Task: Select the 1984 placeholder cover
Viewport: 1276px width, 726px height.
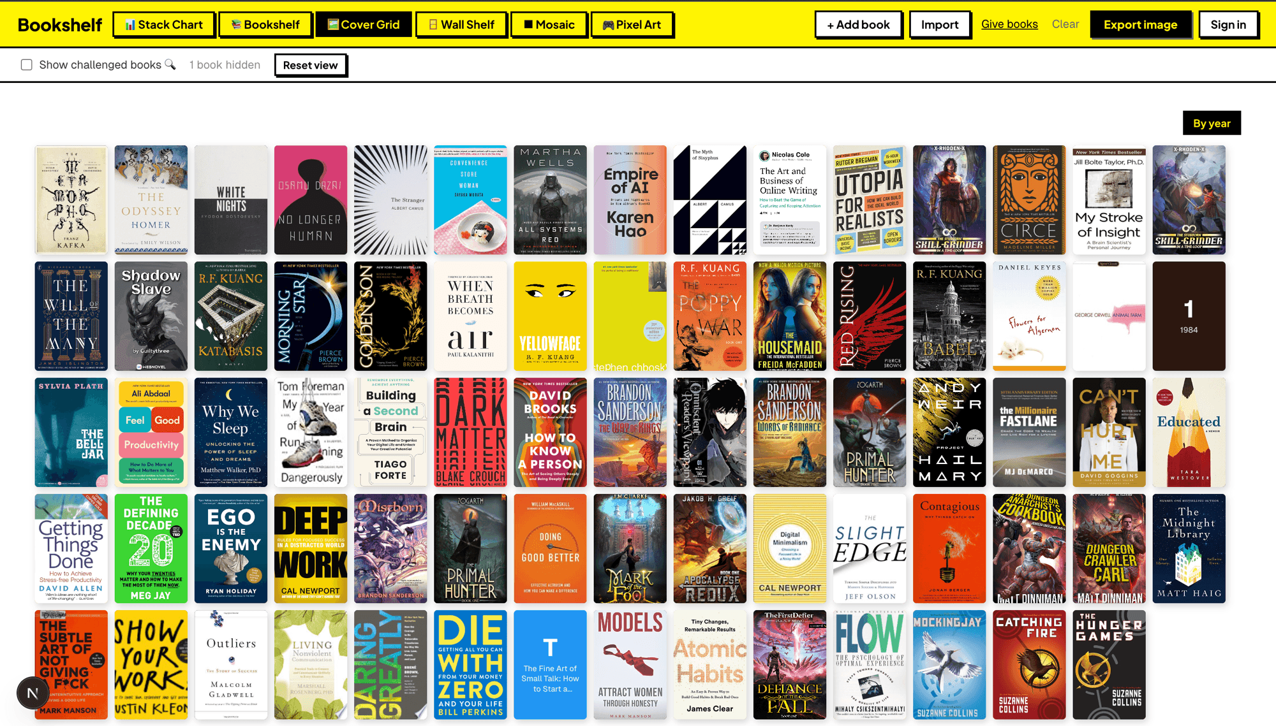Action: coord(1189,316)
